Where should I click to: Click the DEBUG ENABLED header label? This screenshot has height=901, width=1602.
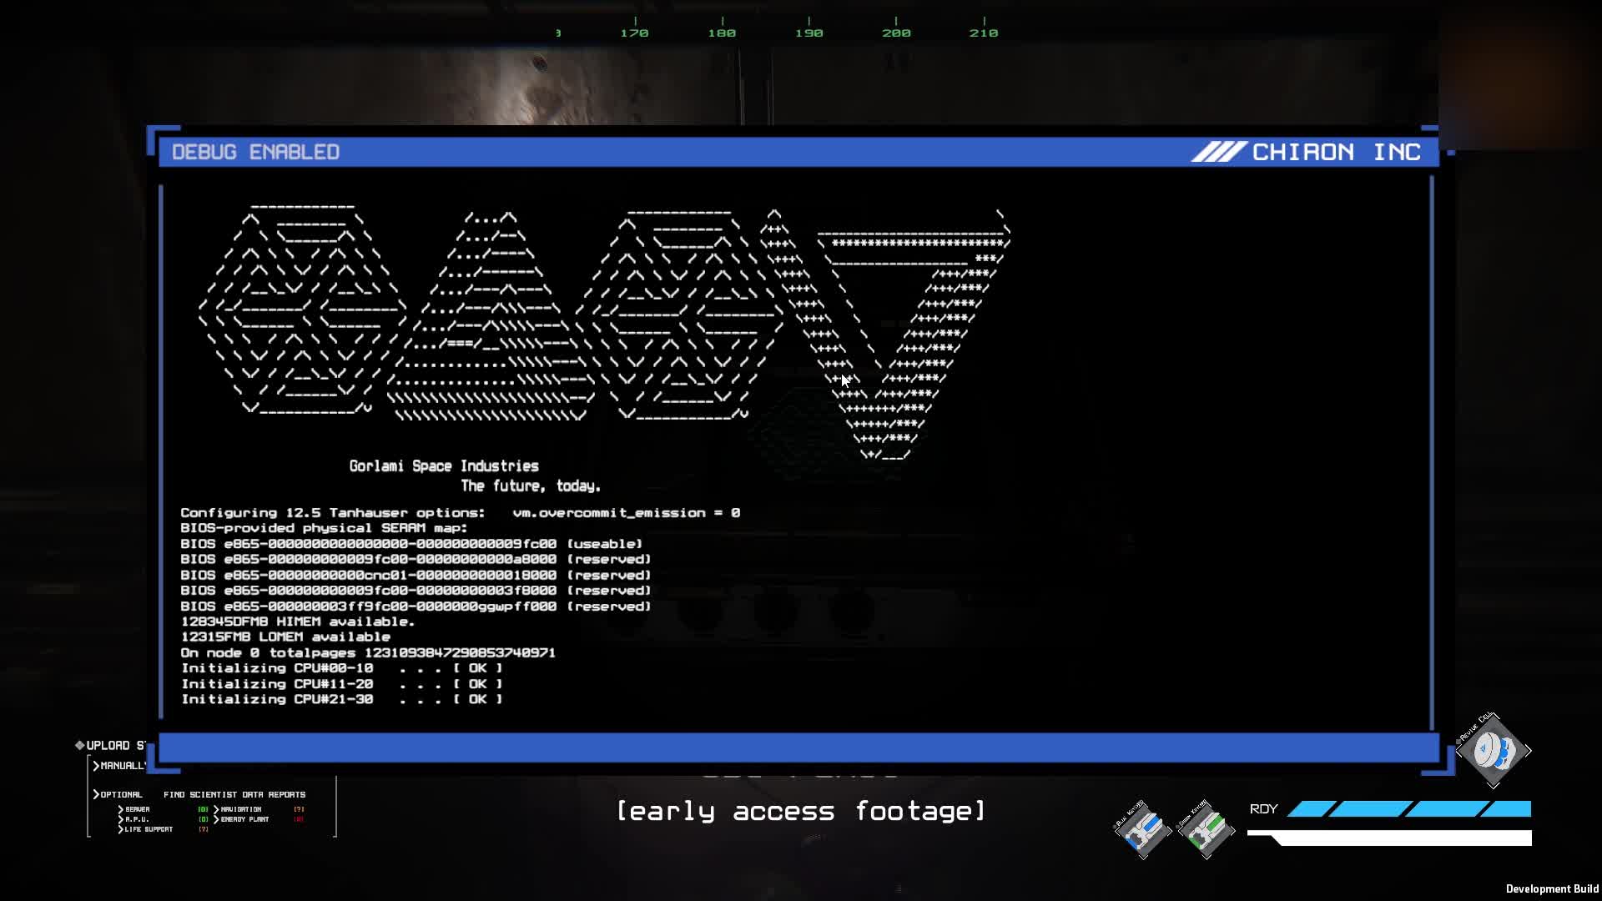[255, 152]
